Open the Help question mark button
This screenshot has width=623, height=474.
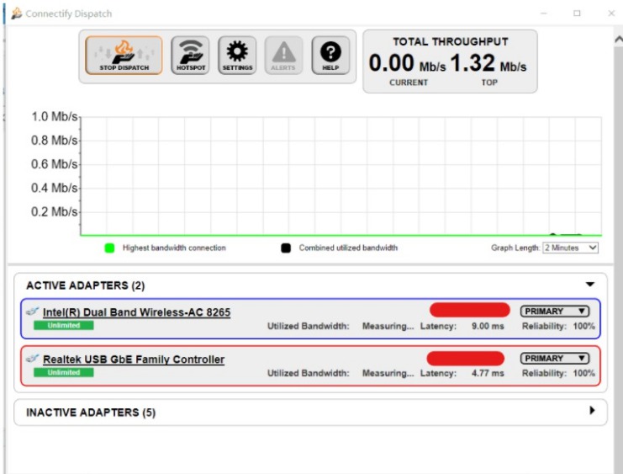coord(330,56)
